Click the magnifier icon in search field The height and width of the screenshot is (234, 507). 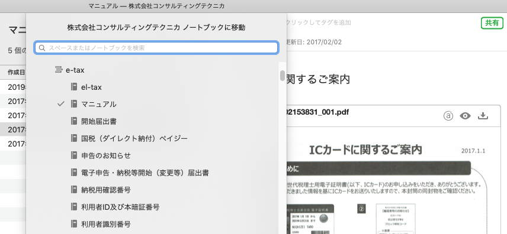click(42, 48)
